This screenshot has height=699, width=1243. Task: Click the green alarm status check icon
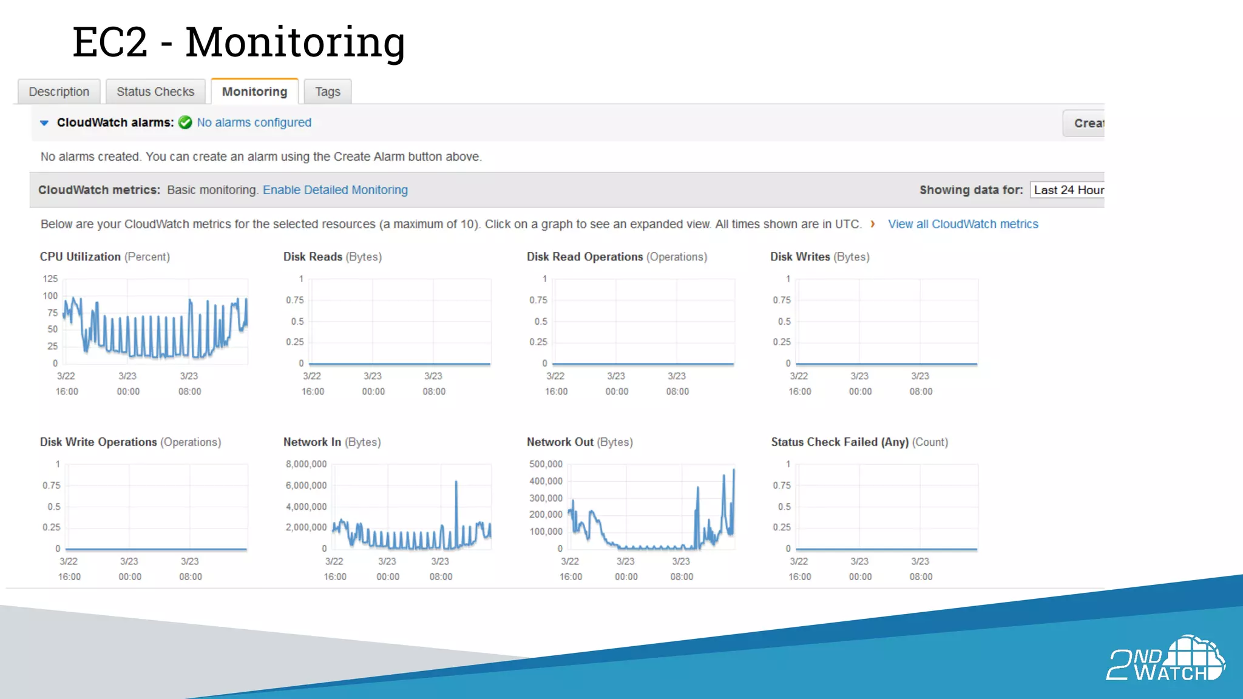186,123
